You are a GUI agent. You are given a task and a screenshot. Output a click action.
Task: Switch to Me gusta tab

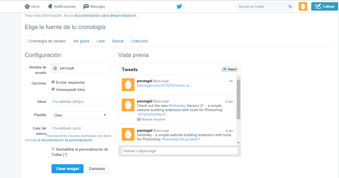click(x=81, y=41)
